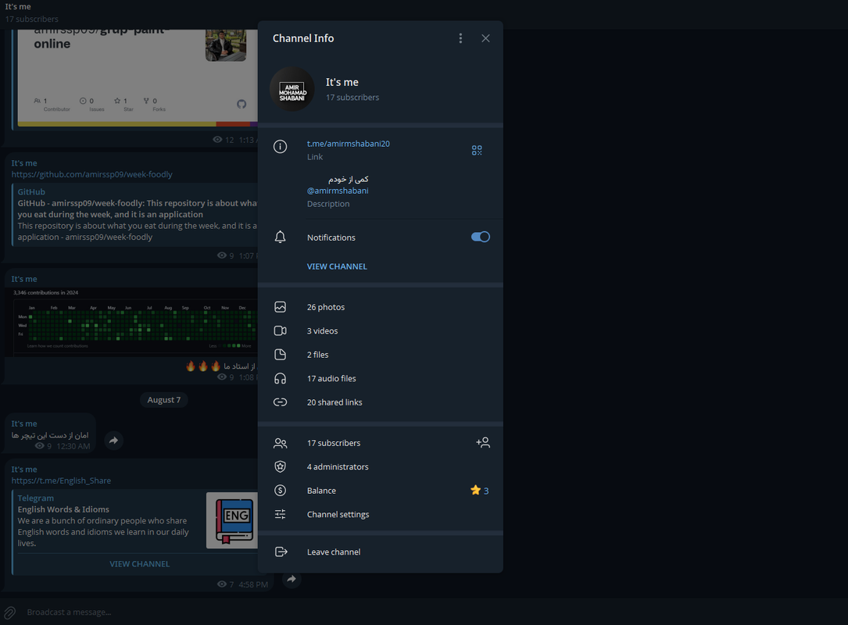
Task: Open the 17 subscribers list
Action: tap(380, 443)
